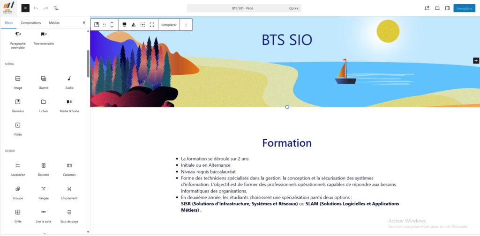
Task: Open the device preview dropdown
Action: point(437,8)
